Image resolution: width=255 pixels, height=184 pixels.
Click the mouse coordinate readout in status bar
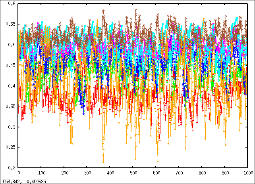click(x=20, y=181)
